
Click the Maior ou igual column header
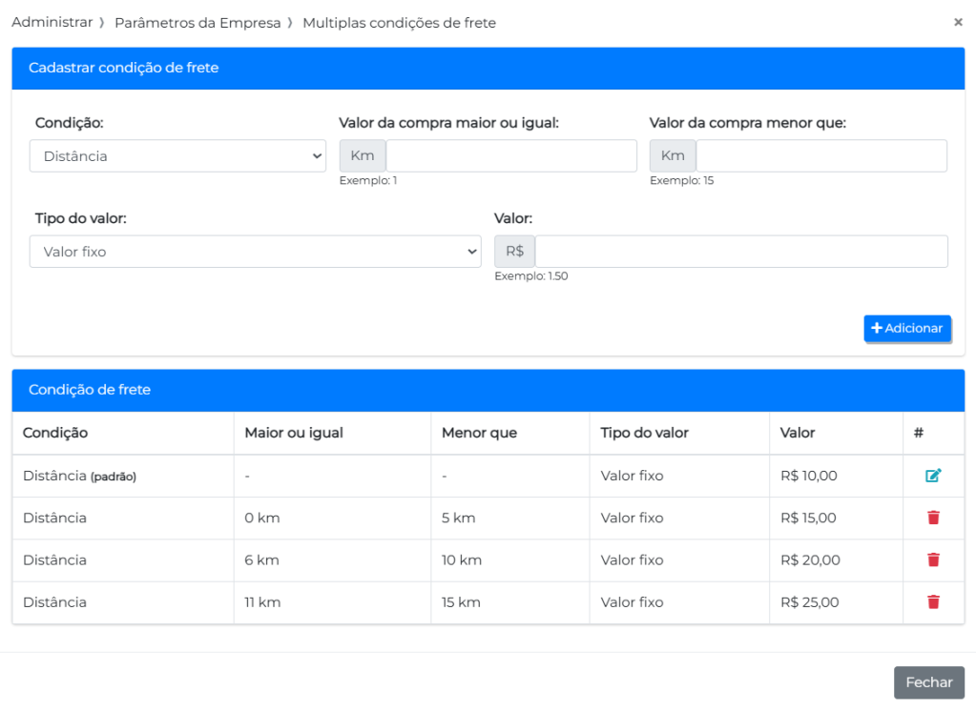(x=294, y=433)
